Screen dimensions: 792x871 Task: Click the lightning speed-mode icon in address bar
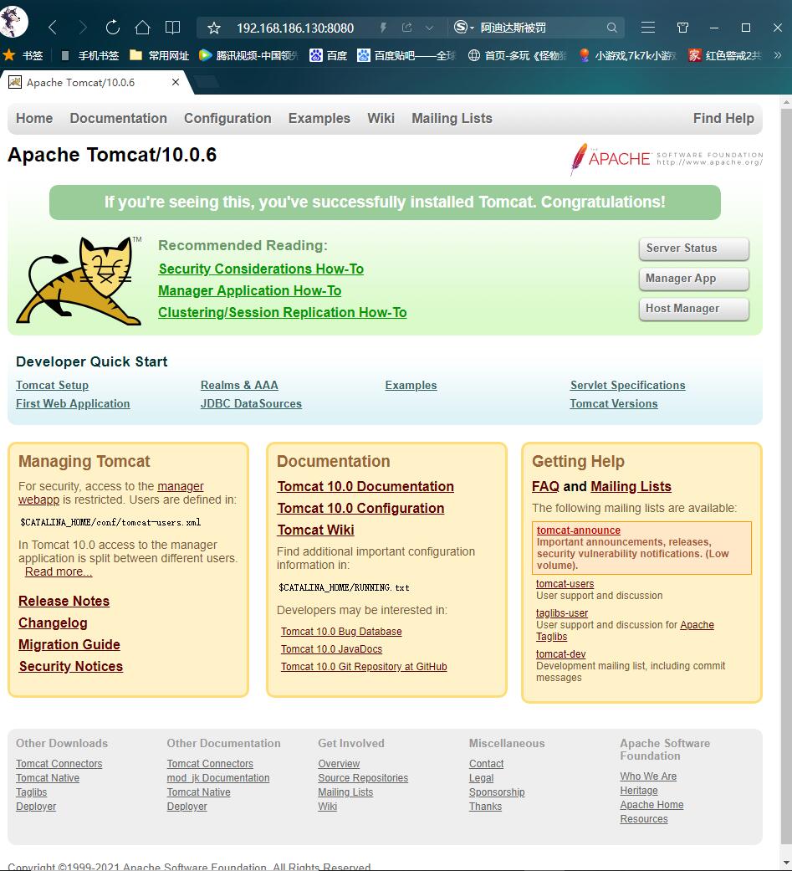pos(383,28)
